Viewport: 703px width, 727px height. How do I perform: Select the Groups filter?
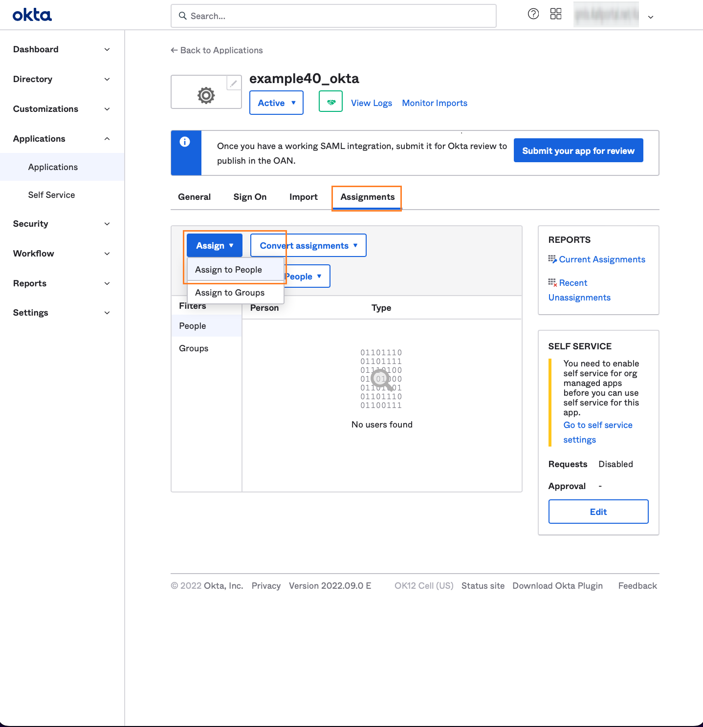[206, 348]
